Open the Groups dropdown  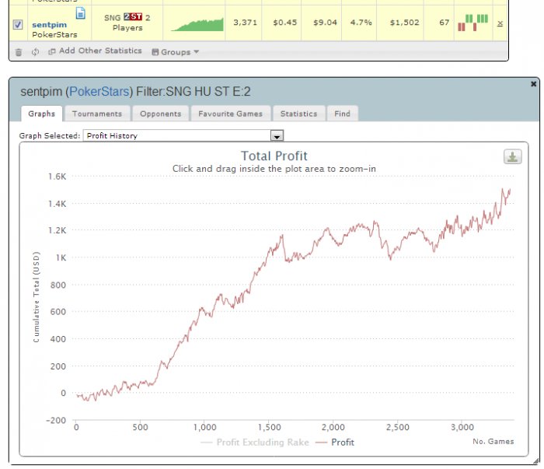point(176,52)
